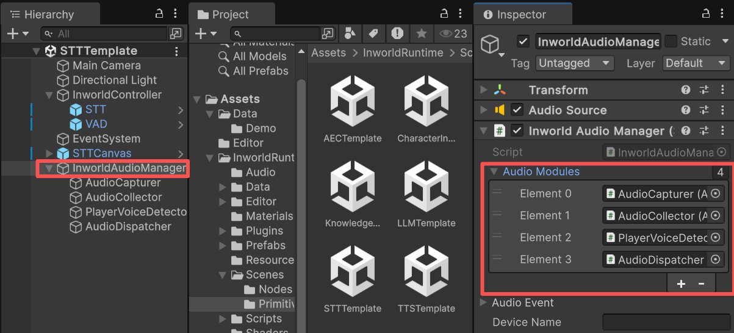Select the STTTemplate scene asset

352,280
